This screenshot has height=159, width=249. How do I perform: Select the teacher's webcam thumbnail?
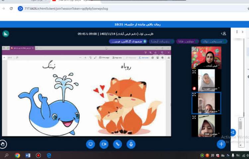pos(206,58)
